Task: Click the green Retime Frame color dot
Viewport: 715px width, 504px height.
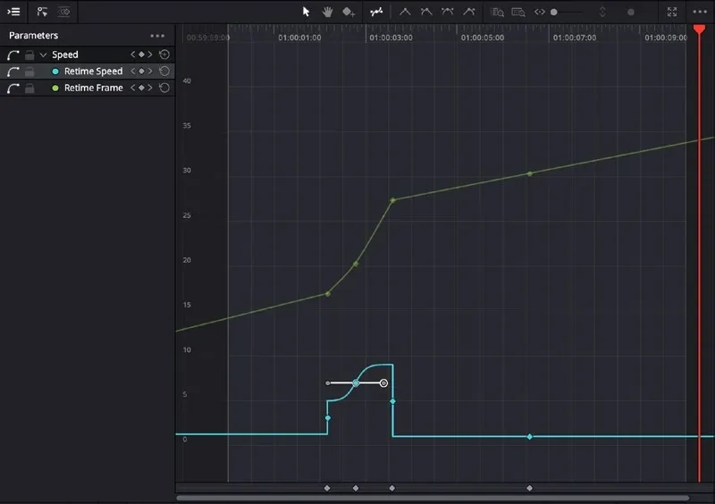Action: [55, 88]
